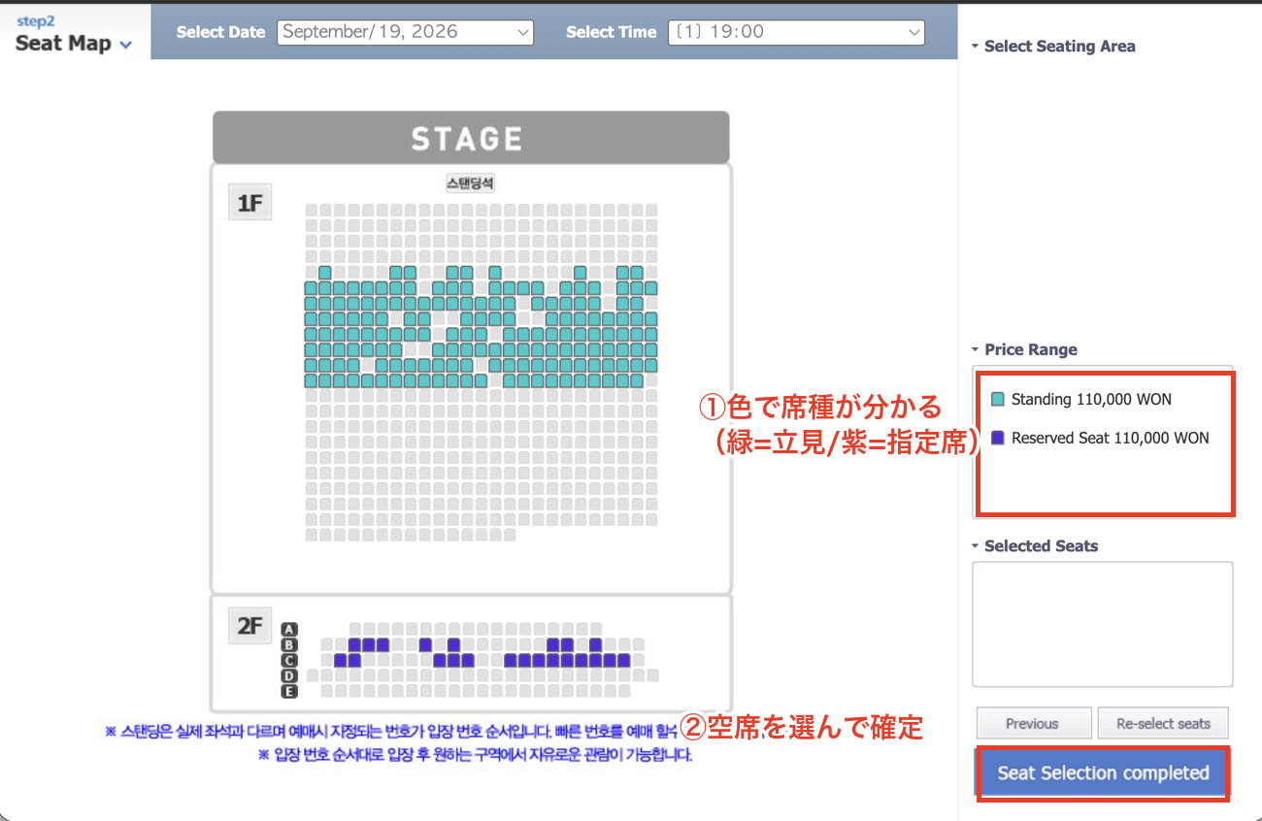Image resolution: width=1262 pixels, height=821 pixels.
Task: Click the row E label icon
Action: click(288, 691)
